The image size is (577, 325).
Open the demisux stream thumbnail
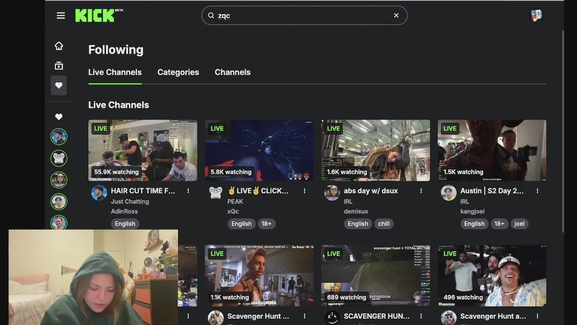pos(376,150)
